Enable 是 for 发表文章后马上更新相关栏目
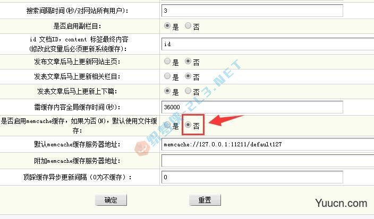Screen dimensions: 374x219 pos(167,76)
